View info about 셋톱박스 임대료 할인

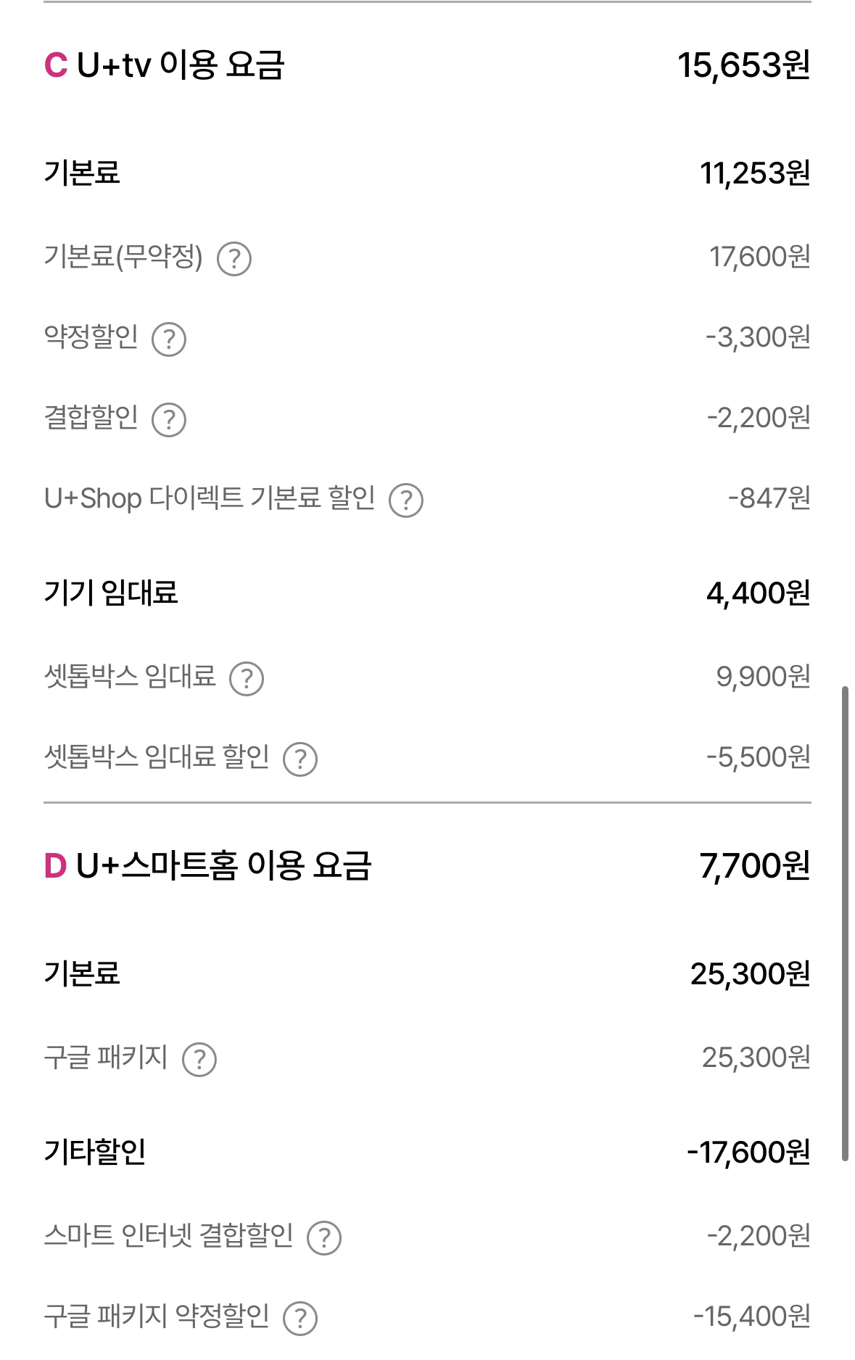(x=300, y=759)
